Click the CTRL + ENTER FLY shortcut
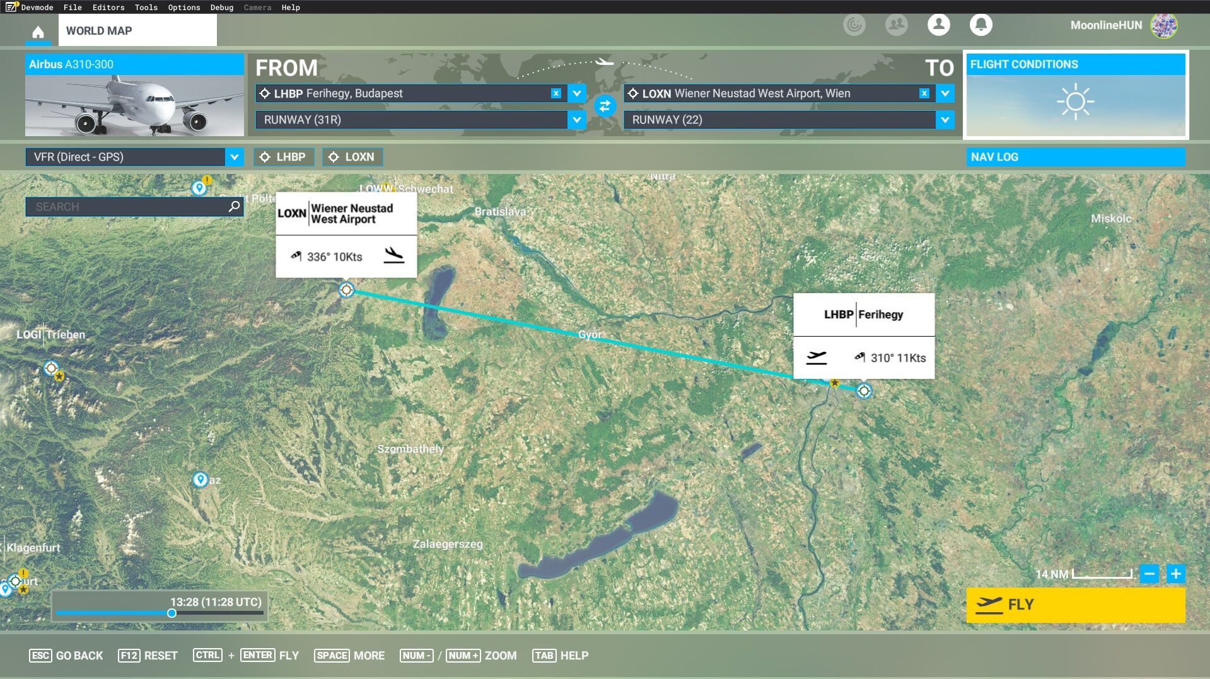This screenshot has height=679, width=1210. coord(246,656)
